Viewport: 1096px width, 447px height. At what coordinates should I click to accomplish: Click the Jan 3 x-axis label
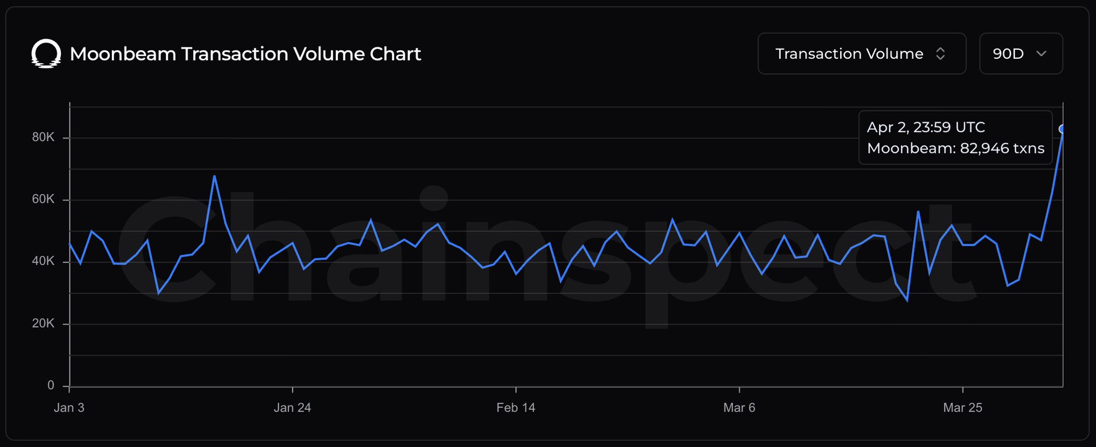[x=69, y=407]
